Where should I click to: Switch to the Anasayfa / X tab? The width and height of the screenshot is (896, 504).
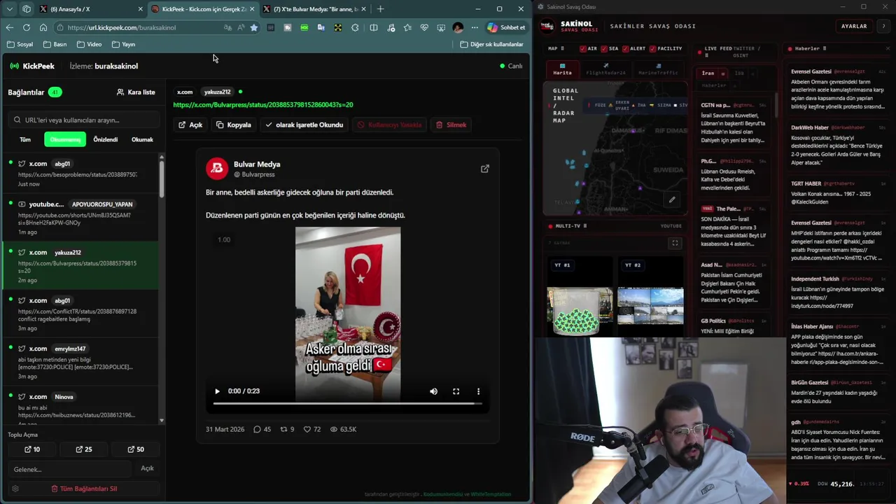pos(91,9)
